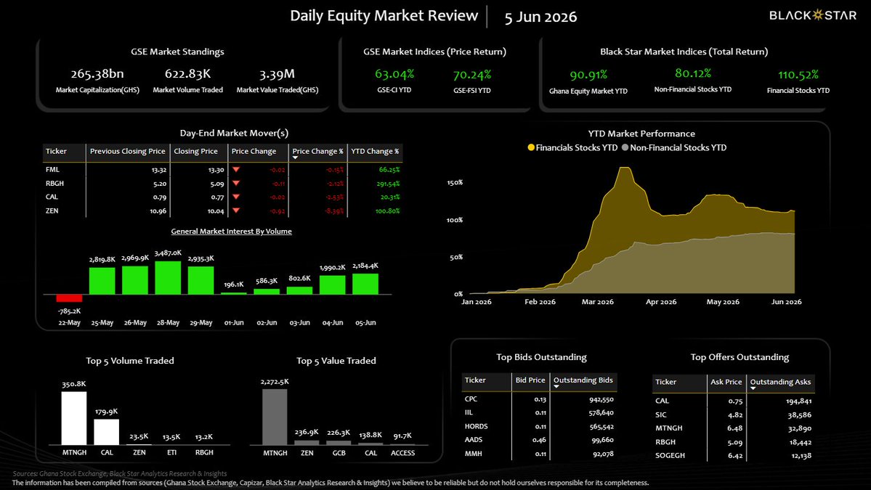Click the red down arrow in FML row
871x490 pixels.
tap(236, 169)
